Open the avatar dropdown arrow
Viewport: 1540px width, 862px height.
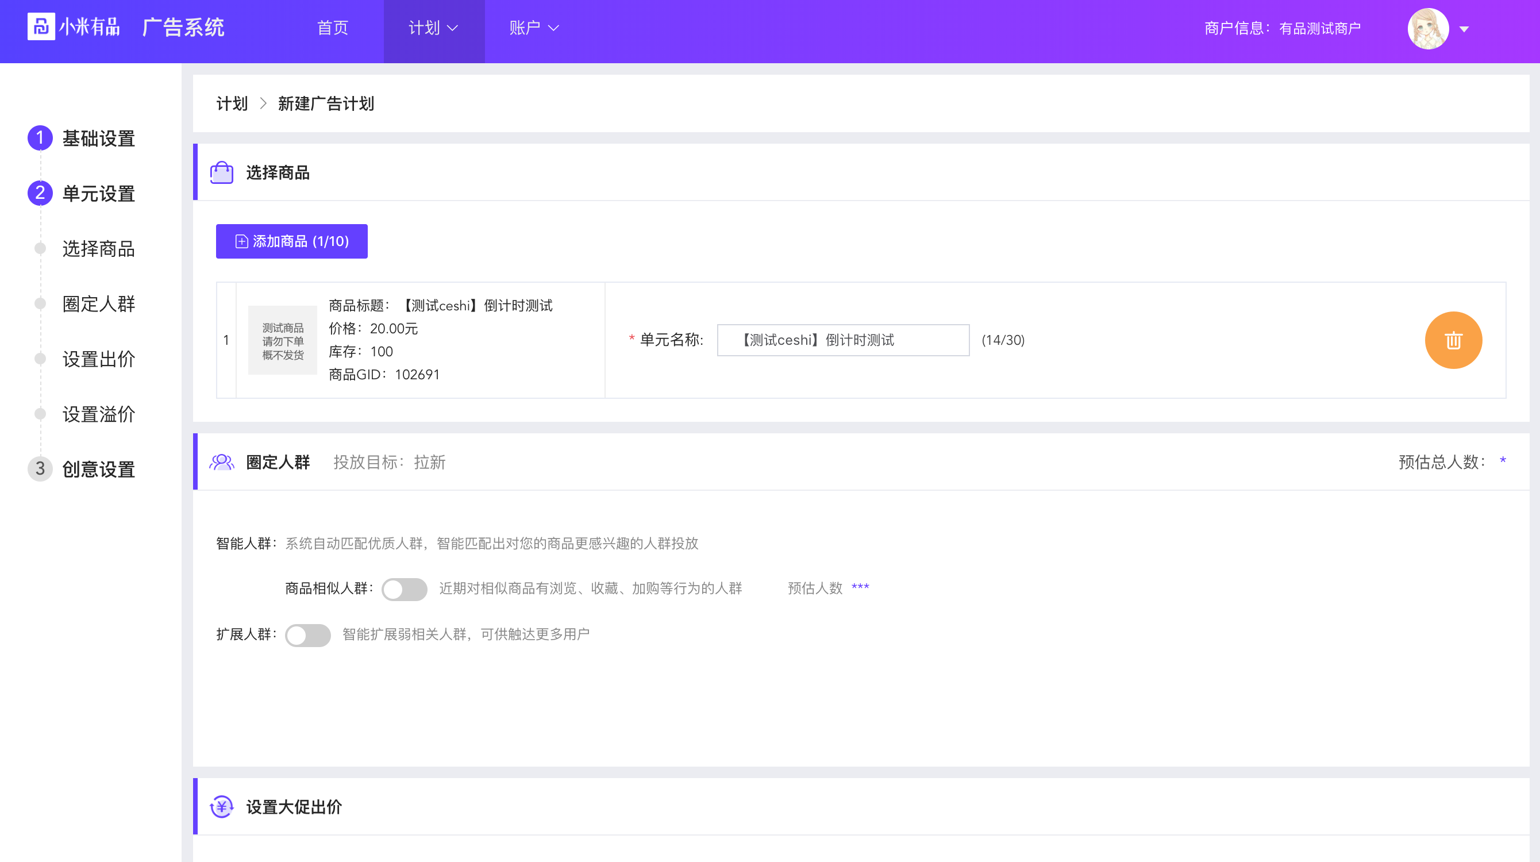[x=1464, y=29]
